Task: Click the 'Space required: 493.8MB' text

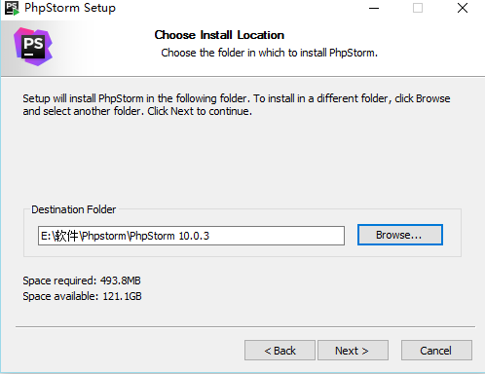Action: tap(82, 280)
